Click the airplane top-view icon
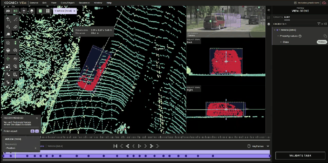 click(24, 11)
